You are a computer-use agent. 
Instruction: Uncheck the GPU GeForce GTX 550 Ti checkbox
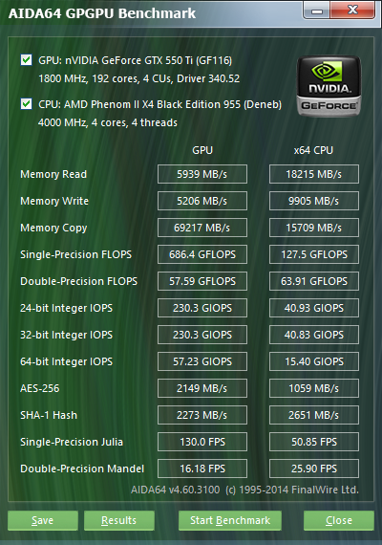[27, 60]
